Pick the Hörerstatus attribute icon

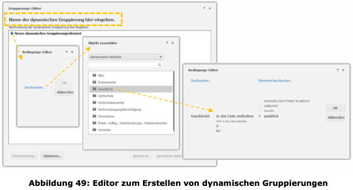(94, 116)
